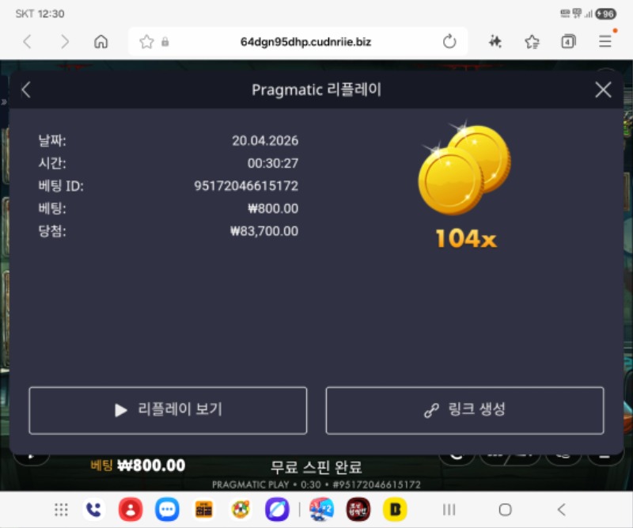Image resolution: width=633 pixels, height=528 pixels.
Task: Click the URL address bar
Action: coord(305,42)
